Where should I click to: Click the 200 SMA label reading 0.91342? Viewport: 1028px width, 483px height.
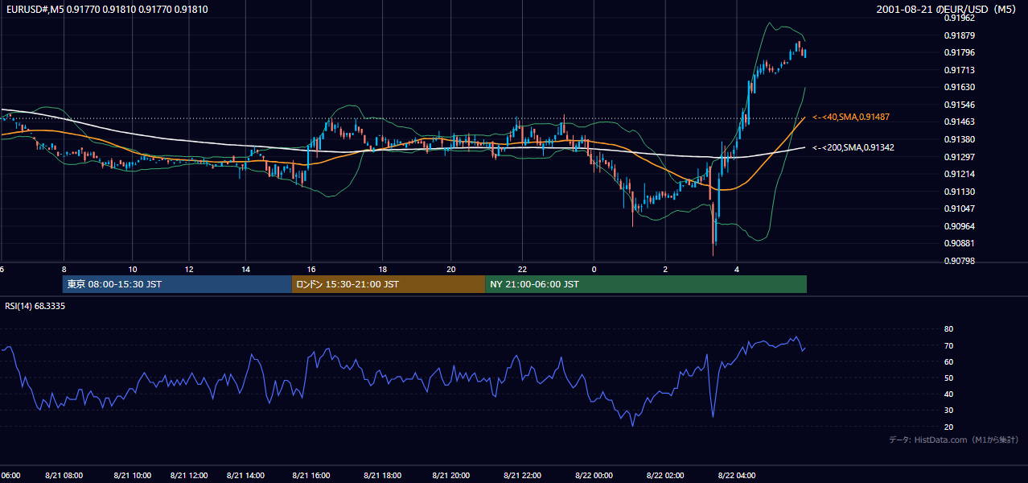pyautogui.click(x=853, y=147)
